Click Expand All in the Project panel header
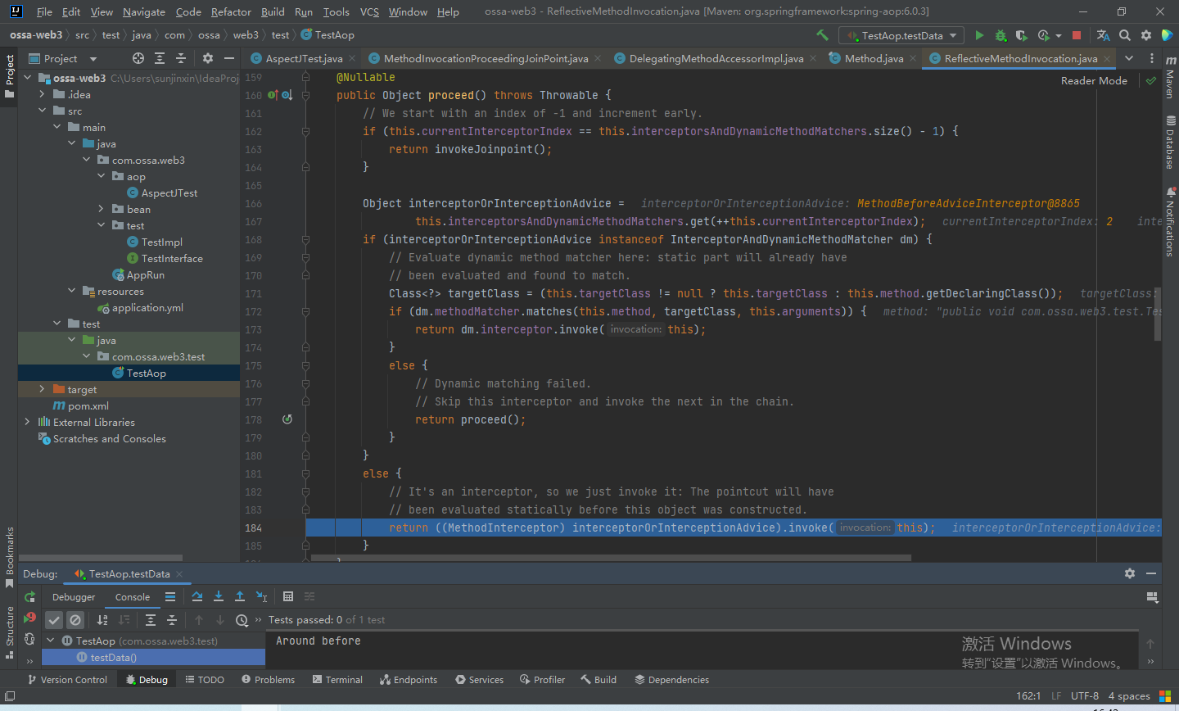 160,58
